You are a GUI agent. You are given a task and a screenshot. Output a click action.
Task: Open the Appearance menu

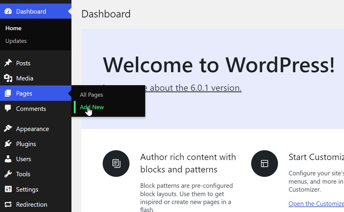tap(35, 129)
